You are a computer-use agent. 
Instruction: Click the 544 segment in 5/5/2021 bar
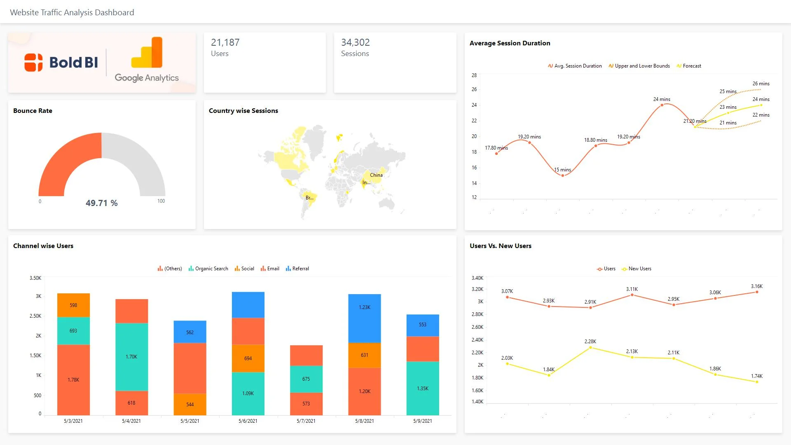[x=190, y=404]
